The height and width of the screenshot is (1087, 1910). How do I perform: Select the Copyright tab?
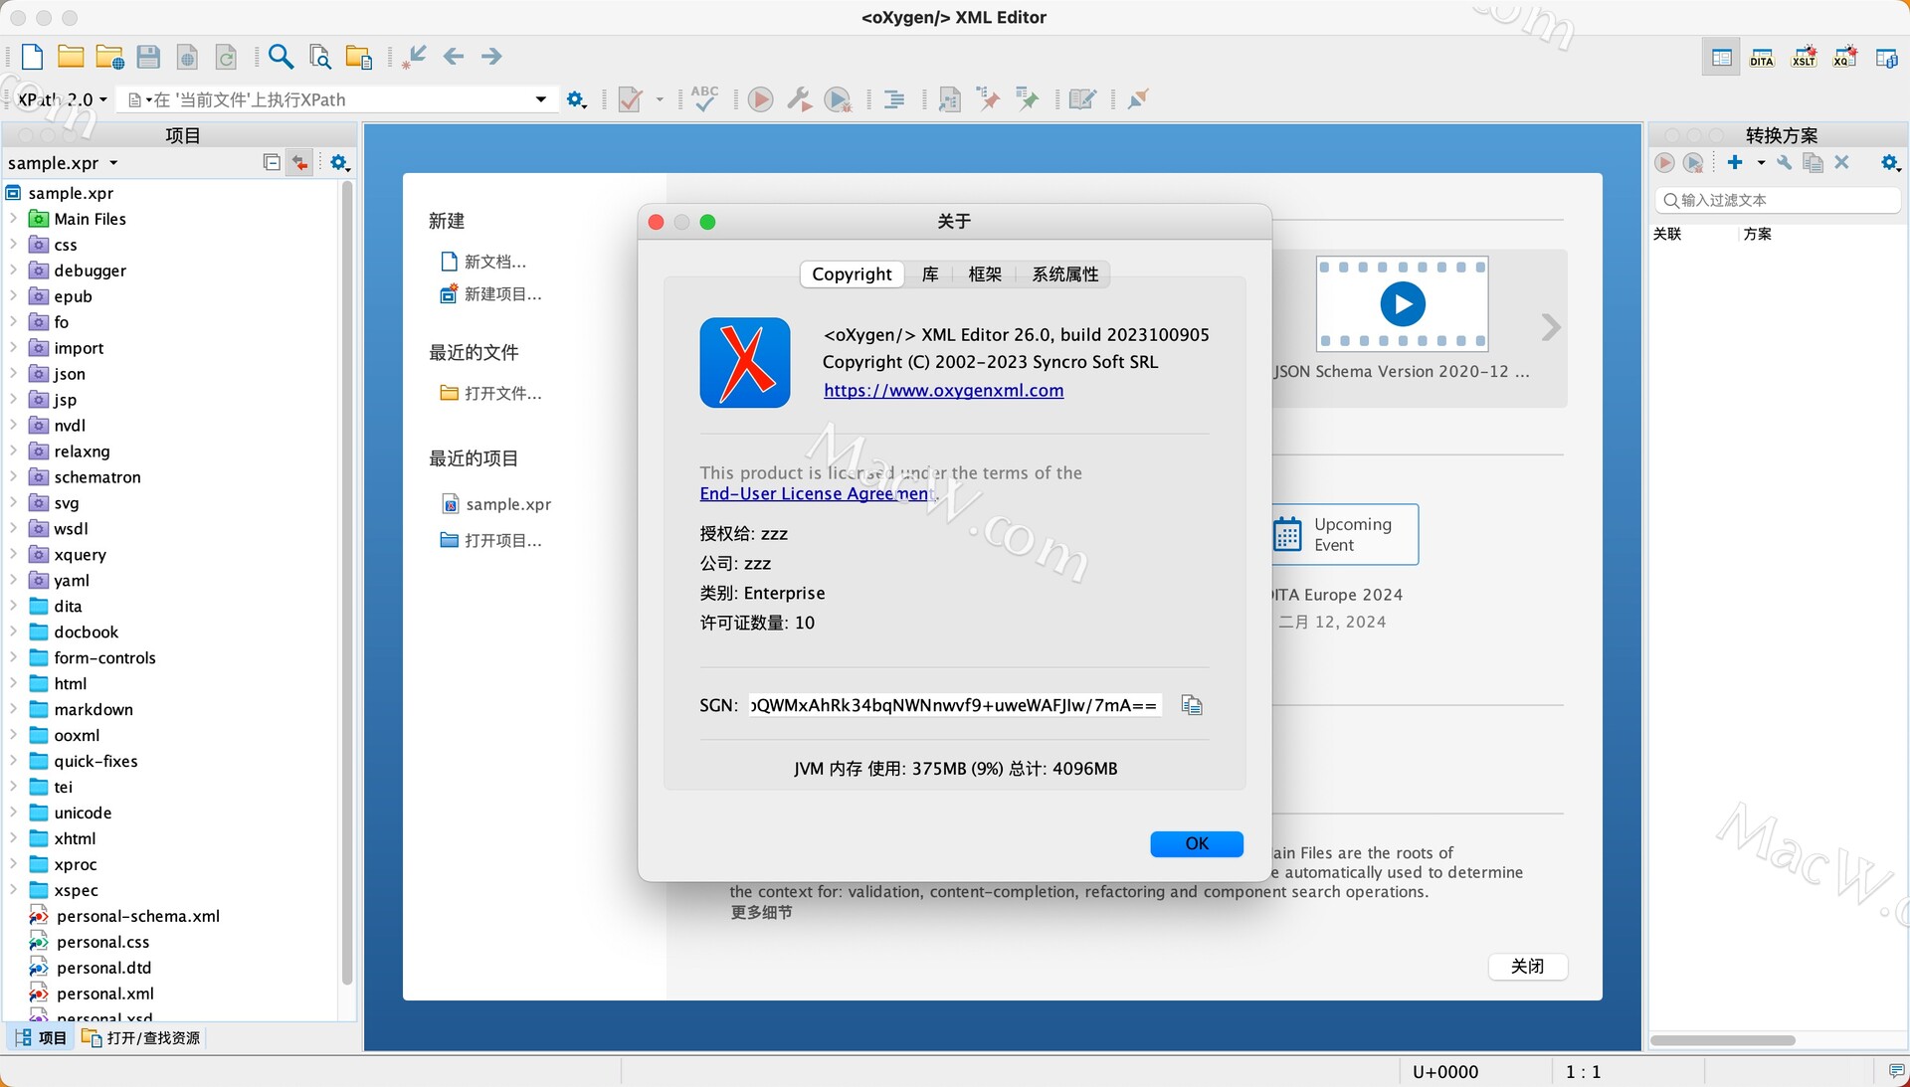pyautogui.click(x=852, y=273)
